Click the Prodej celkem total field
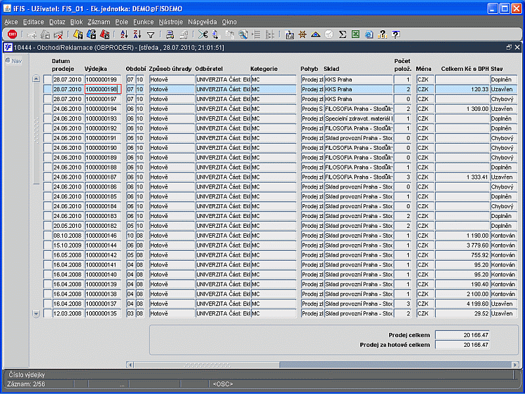Screen dimensions: 525x394 (x=463, y=335)
